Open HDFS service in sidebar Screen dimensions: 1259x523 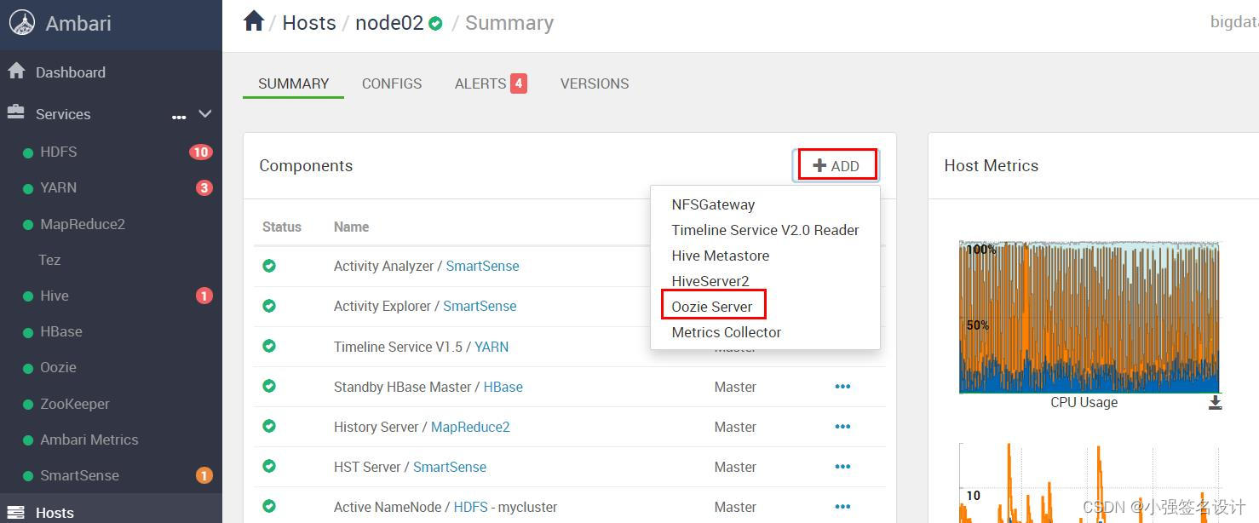click(x=59, y=152)
